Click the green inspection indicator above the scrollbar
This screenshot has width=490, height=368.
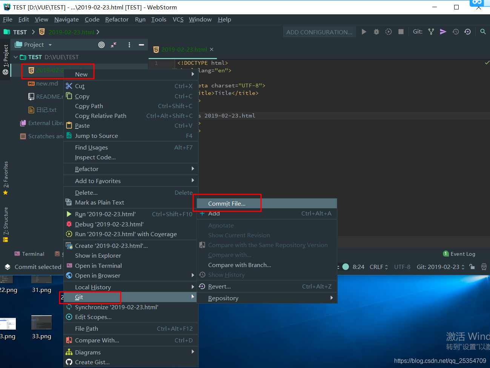coord(487,63)
